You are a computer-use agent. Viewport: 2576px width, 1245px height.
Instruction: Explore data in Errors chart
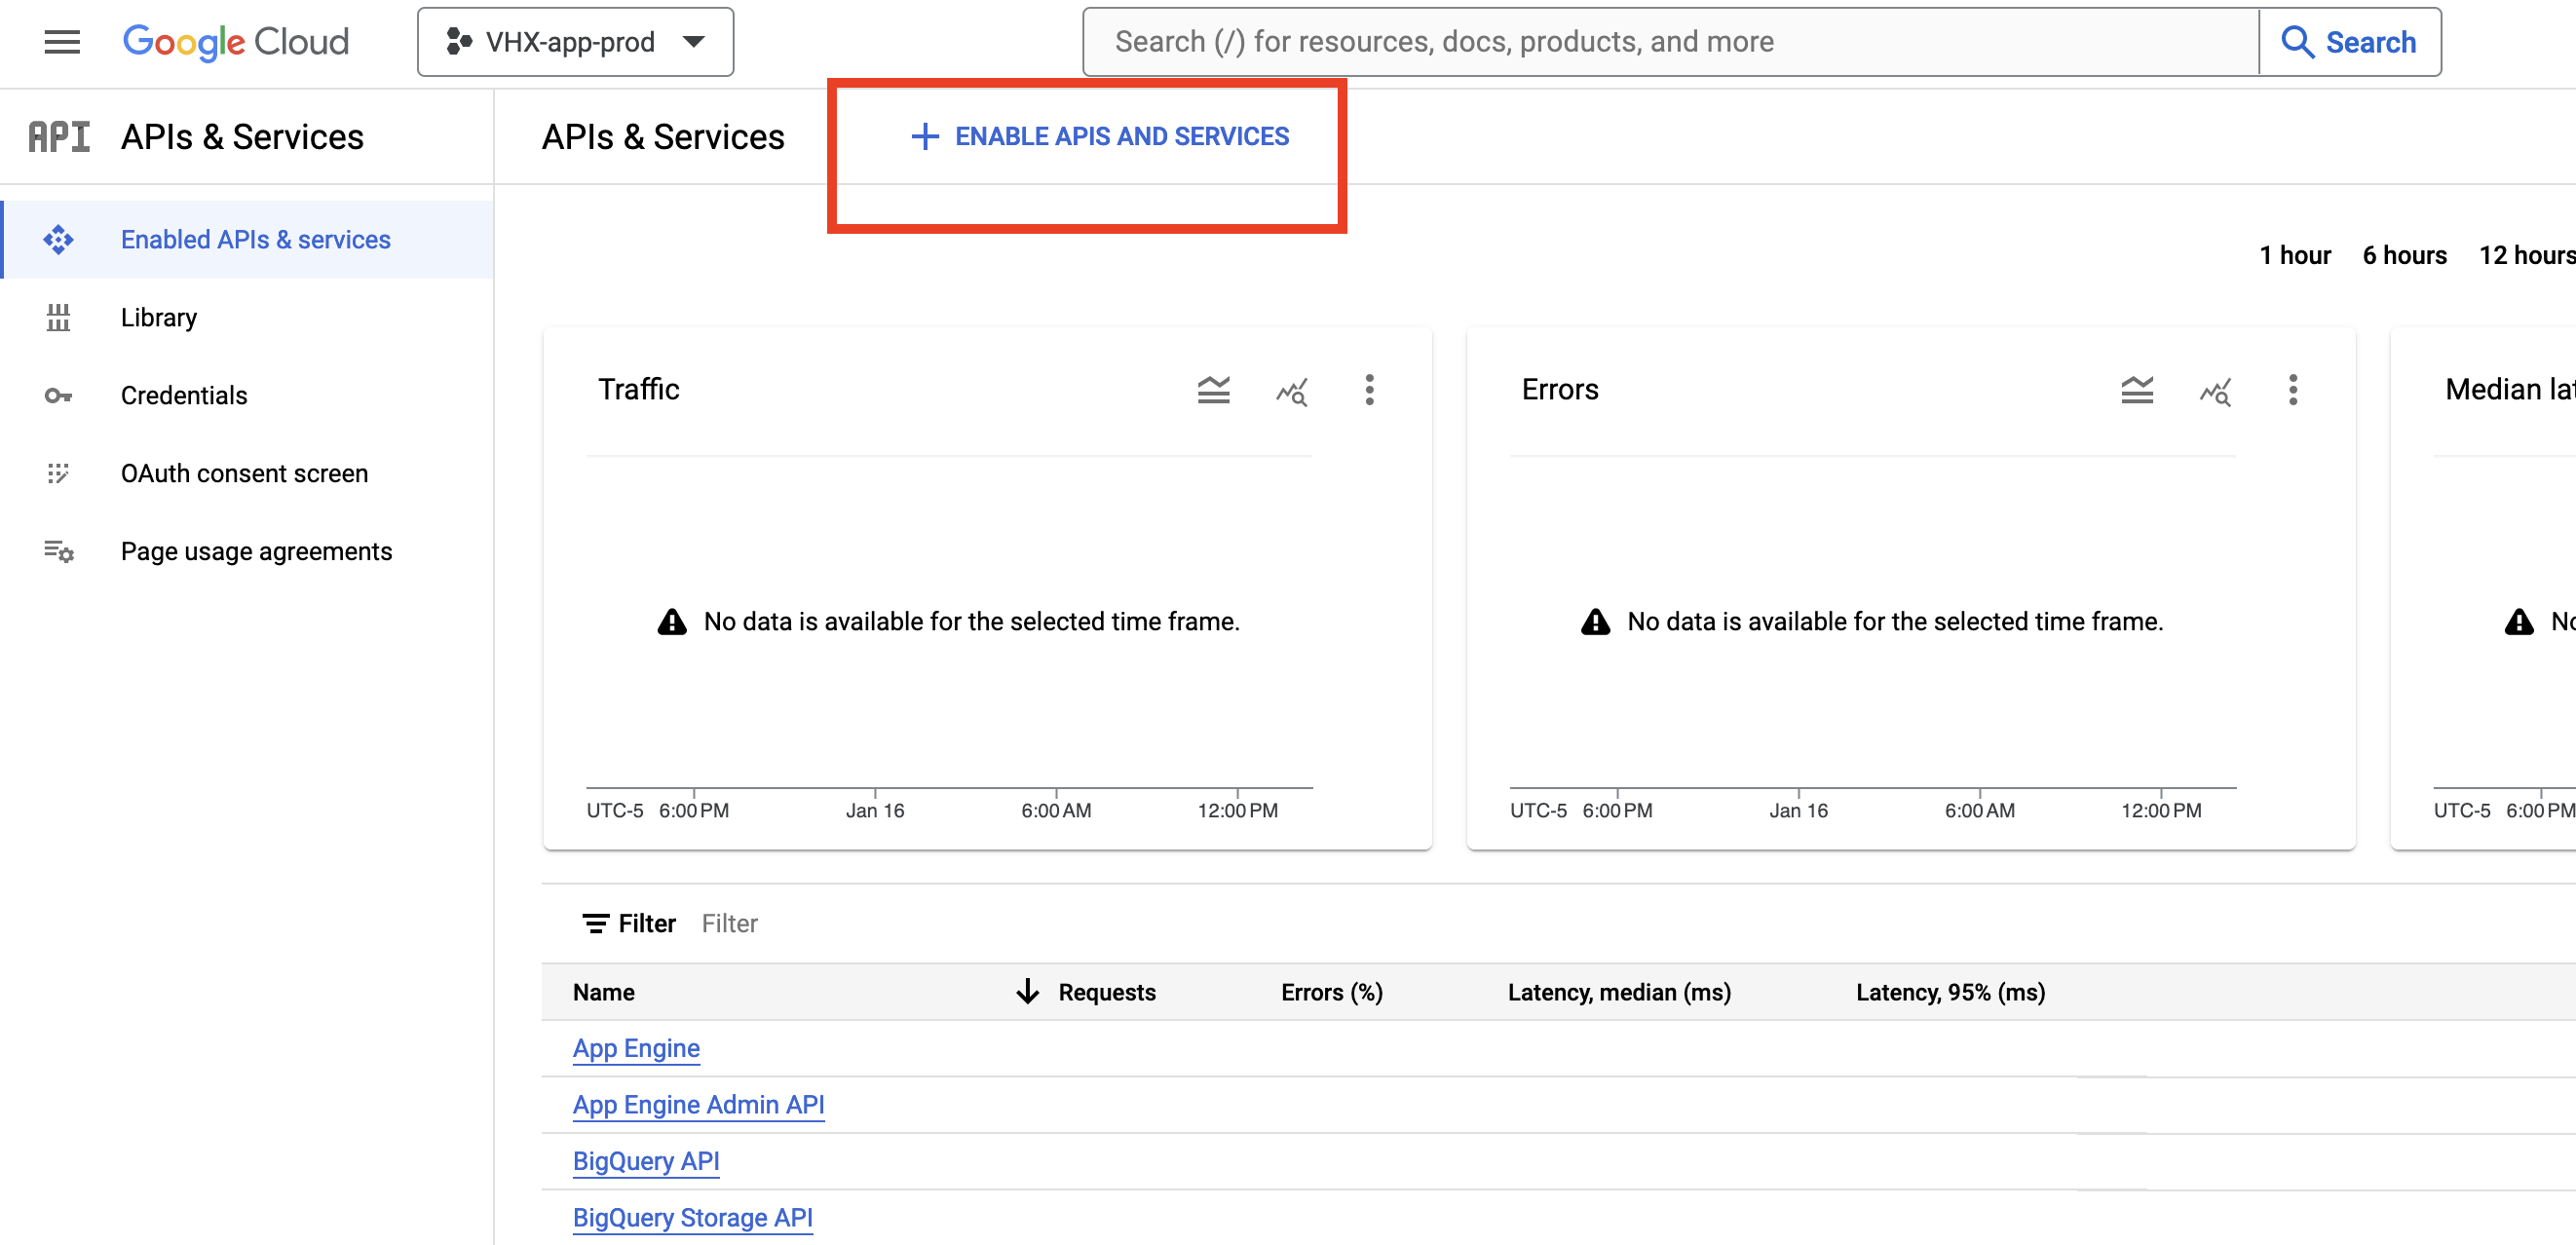pos(2214,391)
